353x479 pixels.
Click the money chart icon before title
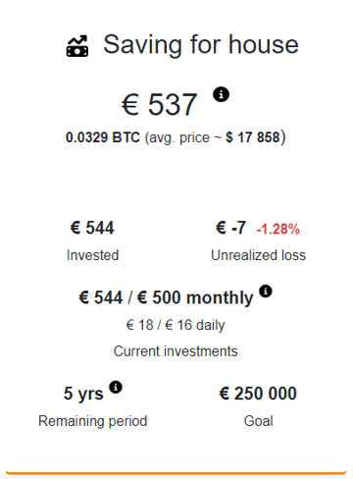pyautogui.click(x=77, y=46)
